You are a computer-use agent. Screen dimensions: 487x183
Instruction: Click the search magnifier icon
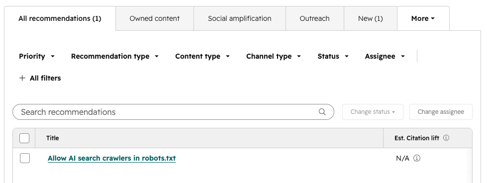point(322,112)
